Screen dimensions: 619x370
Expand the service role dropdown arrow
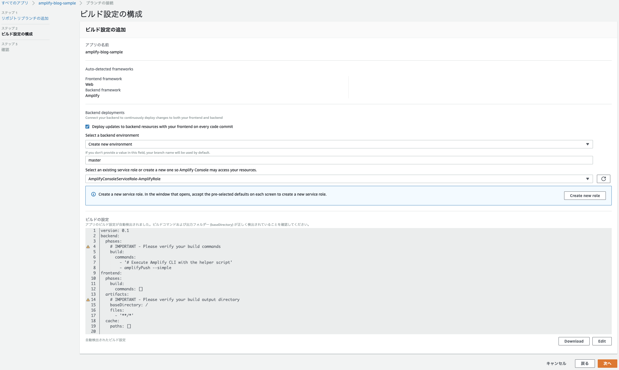587,179
